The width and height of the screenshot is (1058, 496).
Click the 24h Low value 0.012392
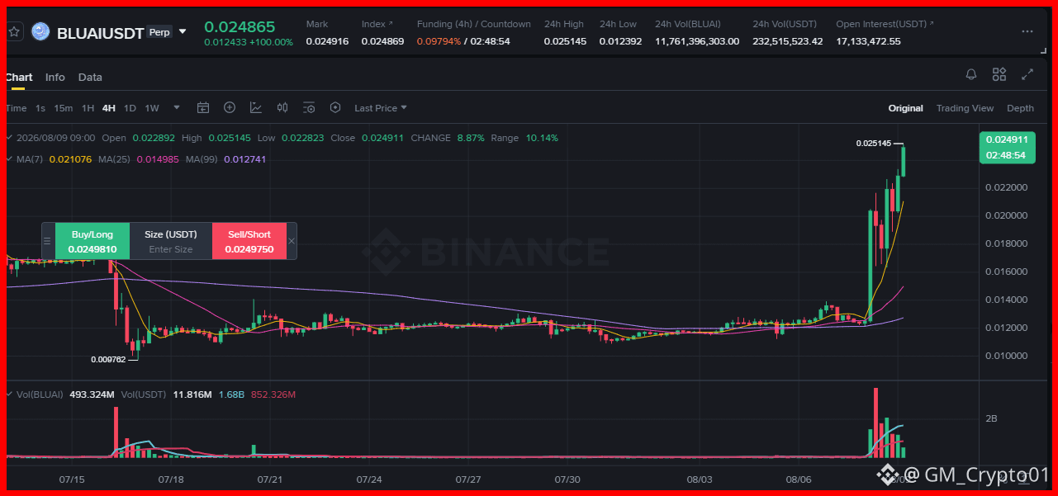click(620, 41)
